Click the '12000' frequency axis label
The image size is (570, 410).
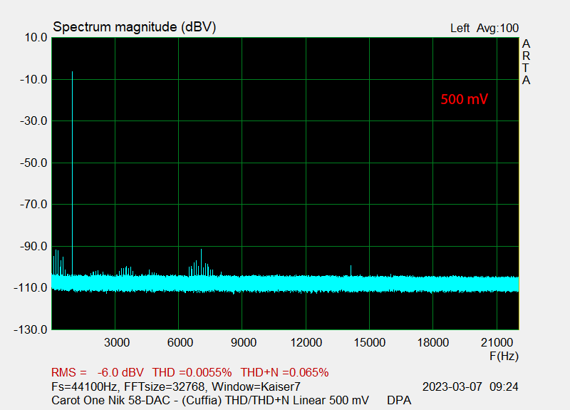(x=306, y=342)
